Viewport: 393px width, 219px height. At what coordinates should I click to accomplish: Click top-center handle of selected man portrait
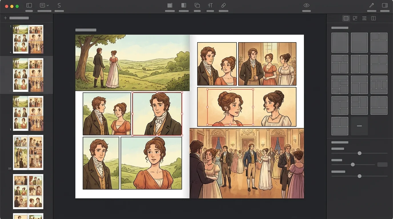(157, 92)
